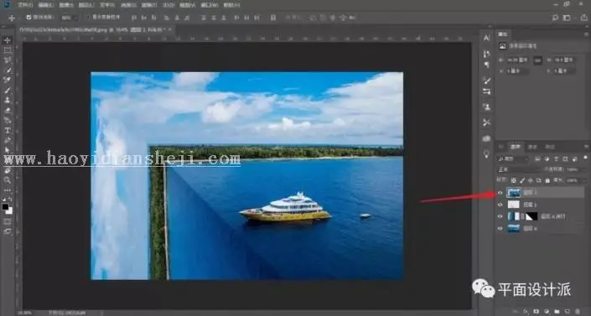The height and width of the screenshot is (316, 591).
Task: Select the Clone Stamp tool
Action: [8, 101]
